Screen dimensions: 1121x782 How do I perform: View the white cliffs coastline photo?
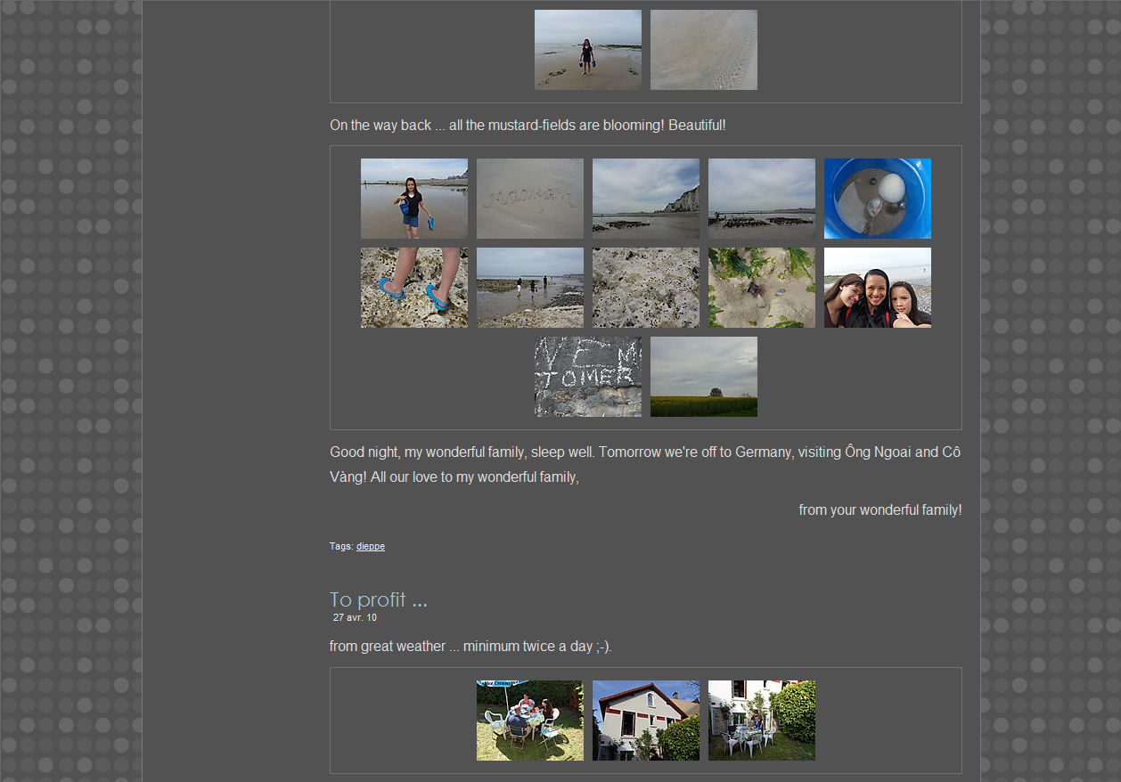tap(645, 199)
